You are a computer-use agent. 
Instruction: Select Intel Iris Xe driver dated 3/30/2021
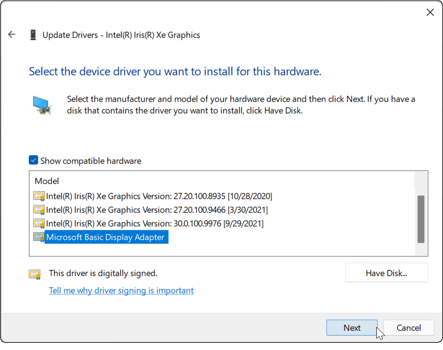click(x=156, y=210)
